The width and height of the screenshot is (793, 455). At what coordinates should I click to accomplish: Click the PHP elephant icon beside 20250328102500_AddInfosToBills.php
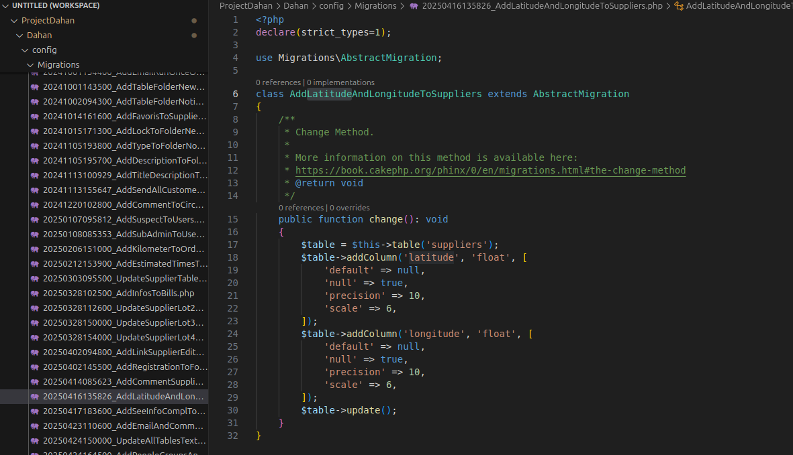coord(34,294)
